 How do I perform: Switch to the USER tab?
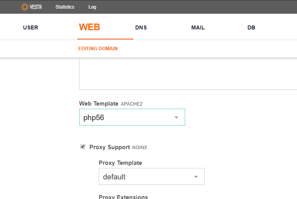pyautogui.click(x=31, y=27)
